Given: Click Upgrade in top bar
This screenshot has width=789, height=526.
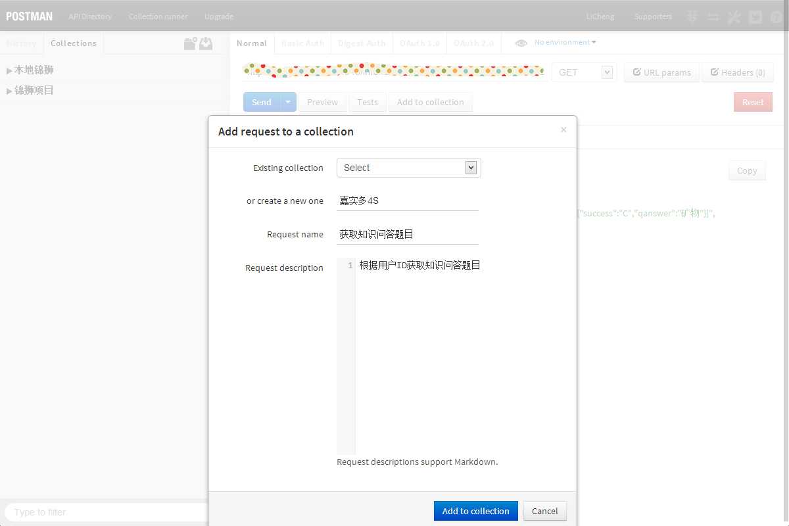Looking at the screenshot, I should click(x=219, y=16).
